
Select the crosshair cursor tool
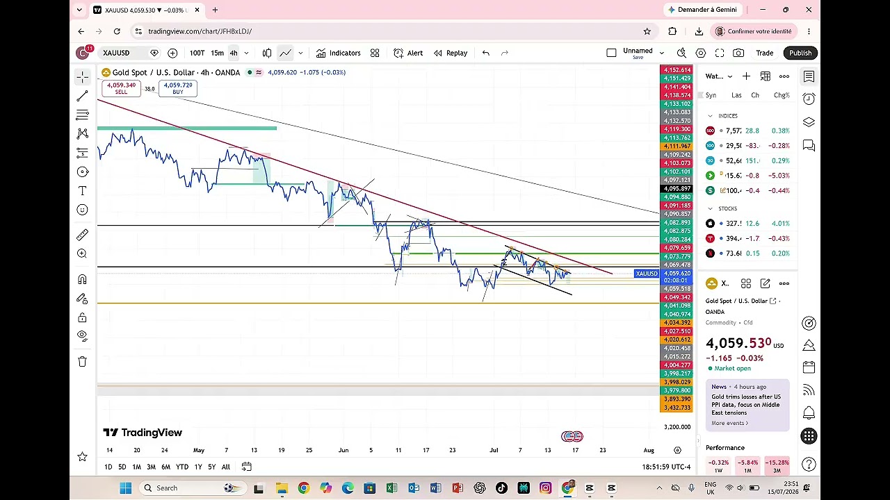coord(82,76)
